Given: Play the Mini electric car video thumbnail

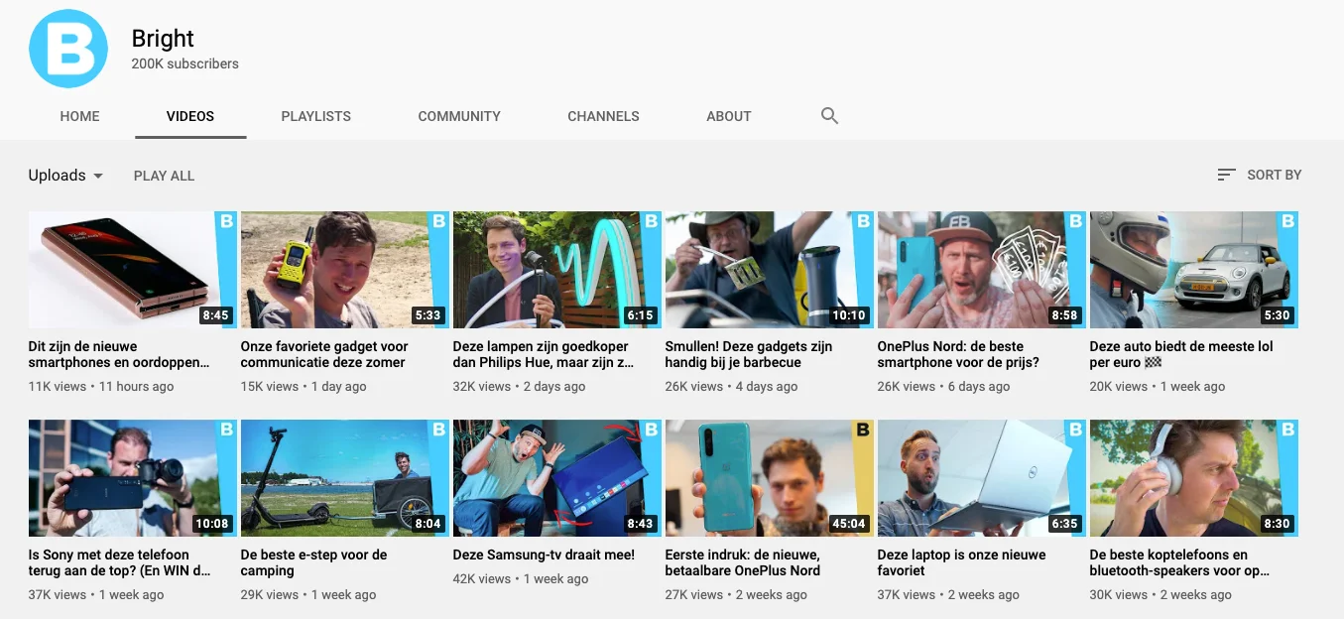Looking at the screenshot, I should (1193, 270).
